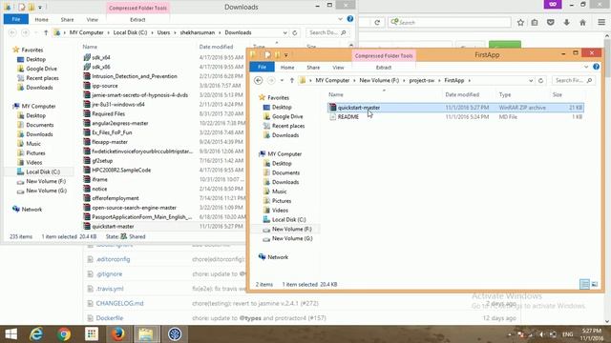The height and width of the screenshot is (343, 611).
Task: Go up one folder in FirstApp window
Action: pyautogui.click(x=292, y=80)
